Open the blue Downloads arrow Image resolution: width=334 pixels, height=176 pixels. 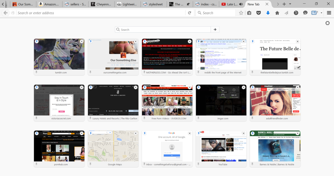click(x=268, y=13)
